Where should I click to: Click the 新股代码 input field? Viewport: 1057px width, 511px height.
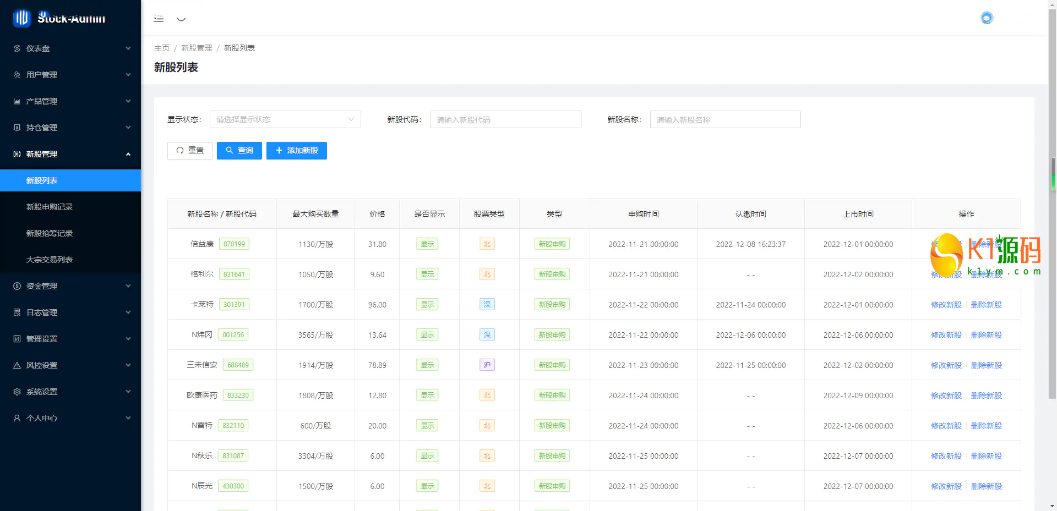pos(505,119)
